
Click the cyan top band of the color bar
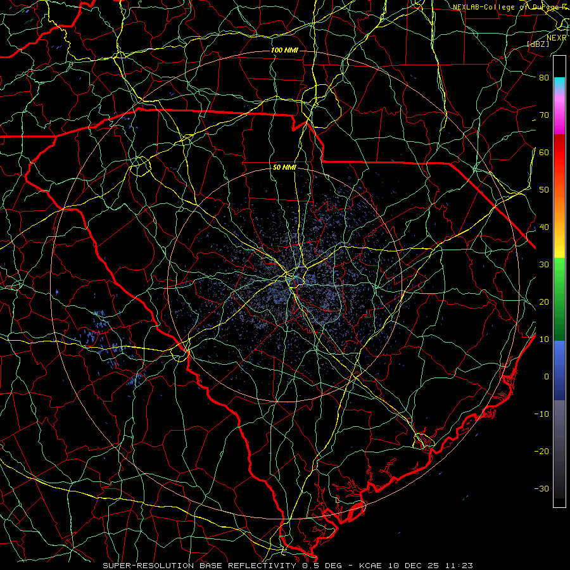click(559, 84)
